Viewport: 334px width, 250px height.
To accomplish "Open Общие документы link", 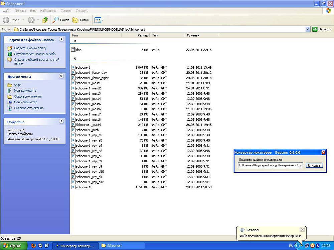I will point(28,96).
